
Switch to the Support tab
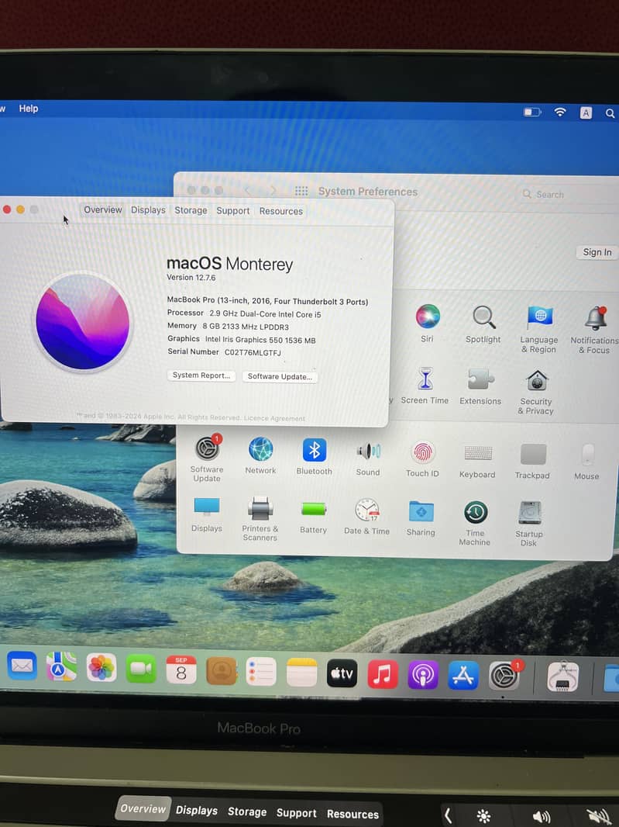(233, 211)
